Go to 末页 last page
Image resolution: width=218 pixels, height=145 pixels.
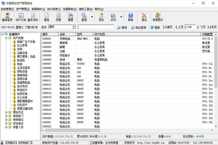[212, 27]
